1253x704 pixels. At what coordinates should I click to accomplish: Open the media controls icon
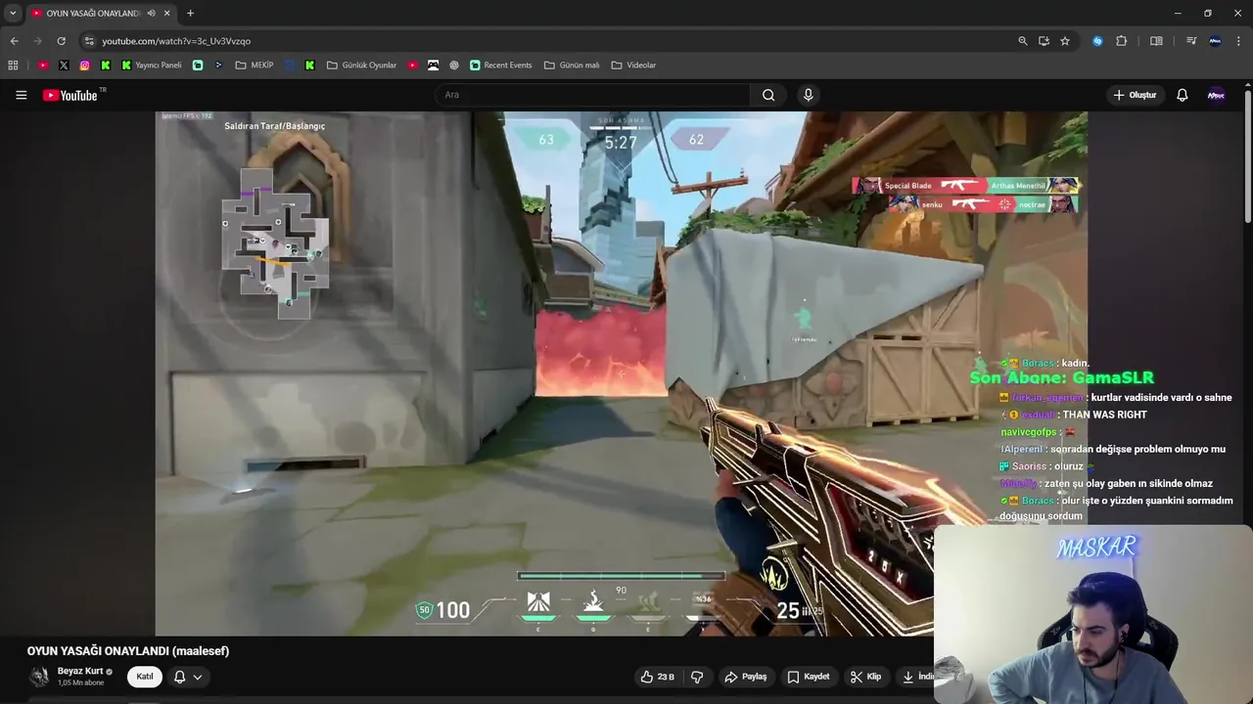[x=1191, y=41]
